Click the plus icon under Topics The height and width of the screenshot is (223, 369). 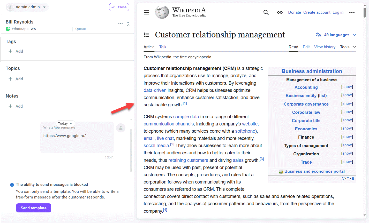click(x=10, y=79)
